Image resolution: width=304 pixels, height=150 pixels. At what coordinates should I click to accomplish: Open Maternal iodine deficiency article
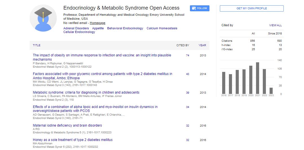point(67,125)
